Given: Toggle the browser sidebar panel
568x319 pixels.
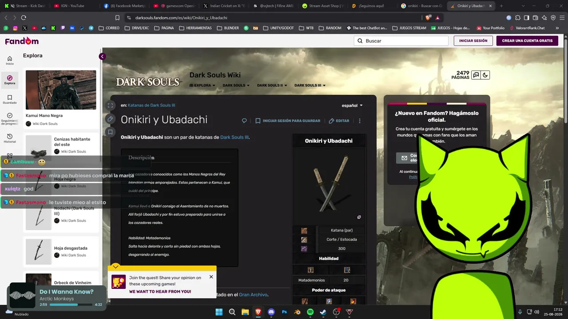Looking at the screenshot, I should click(526, 18).
